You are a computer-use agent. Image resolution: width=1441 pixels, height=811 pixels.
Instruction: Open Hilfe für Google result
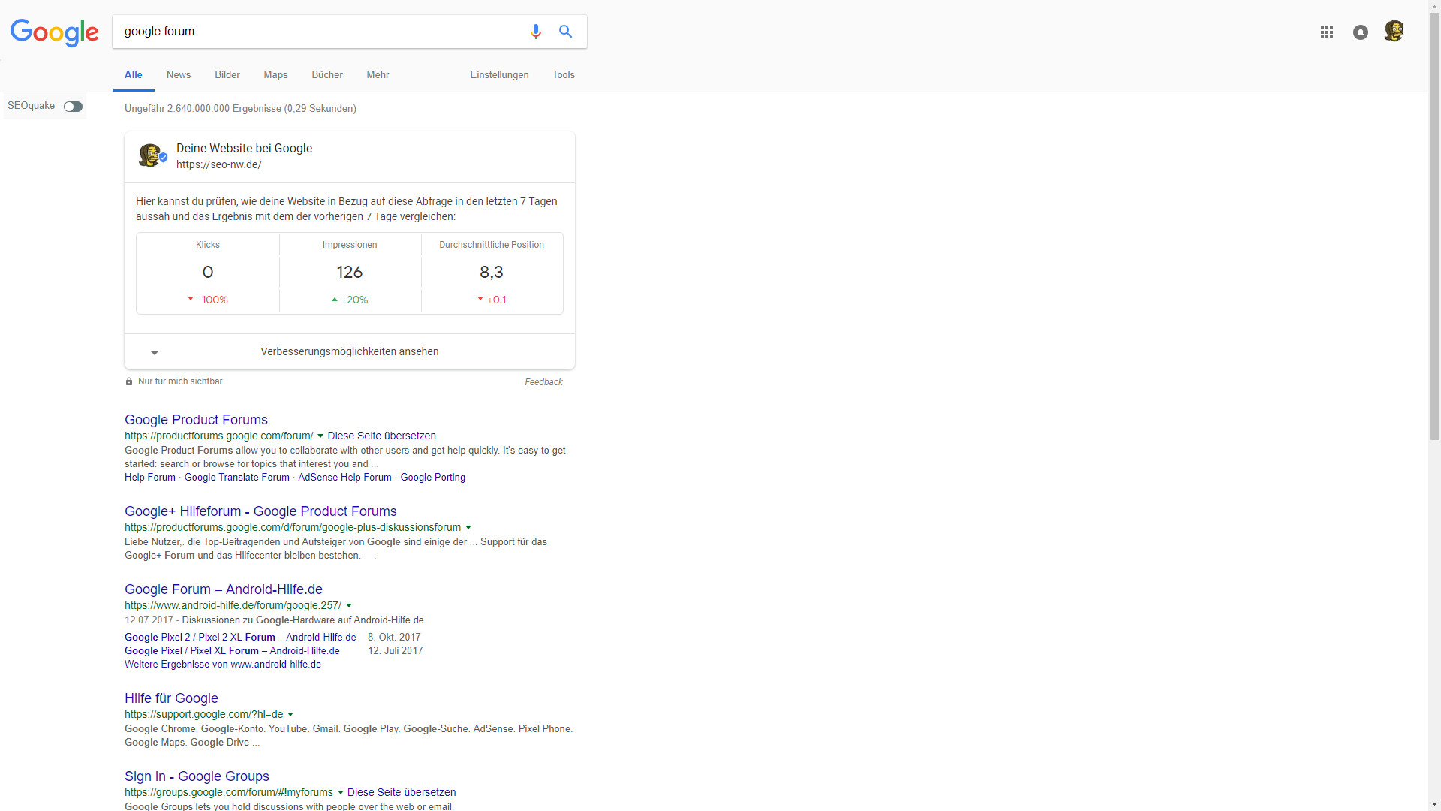click(171, 698)
